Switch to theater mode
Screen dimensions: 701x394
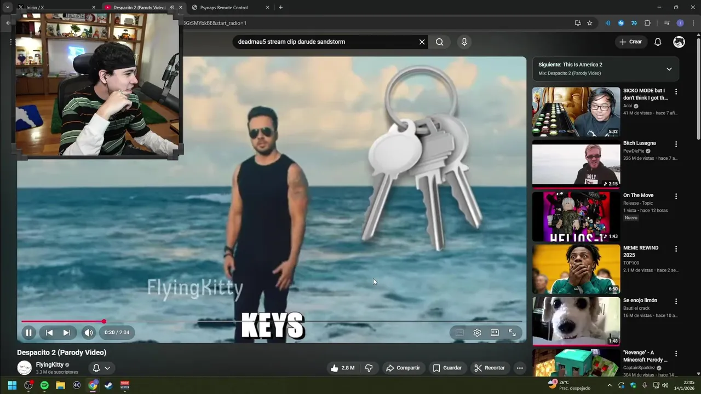(x=495, y=333)
